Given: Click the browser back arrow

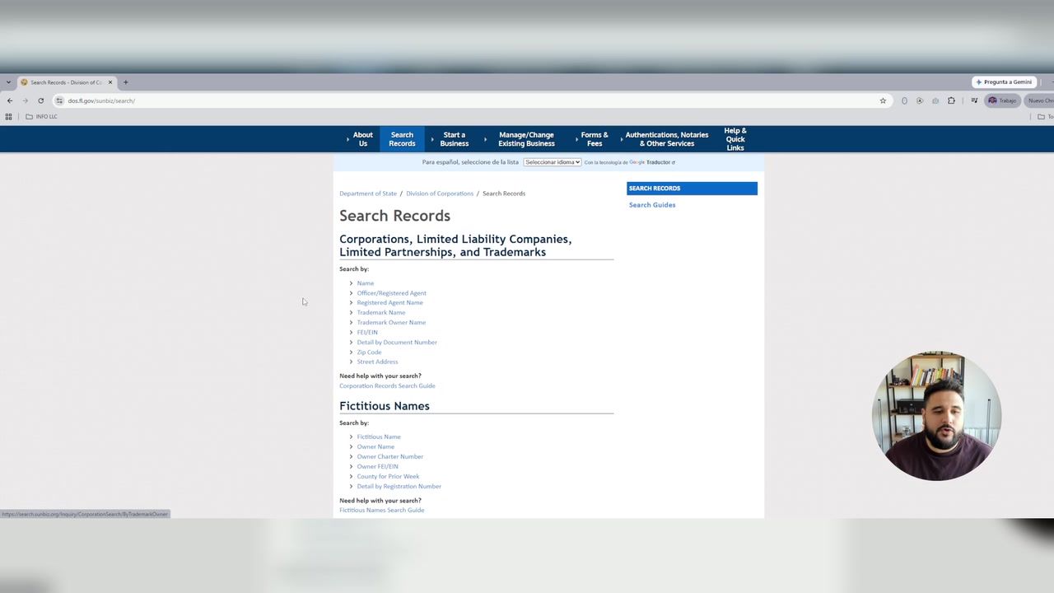Looking at the screenshot, I should click(10, 100).
